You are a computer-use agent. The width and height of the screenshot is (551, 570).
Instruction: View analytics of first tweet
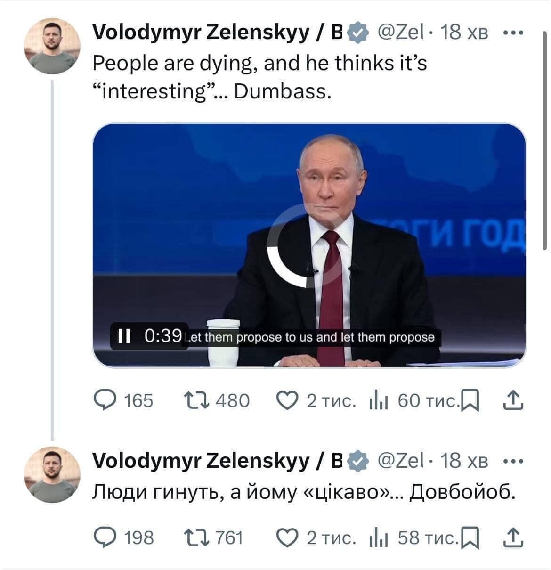(x=378, y=400)
